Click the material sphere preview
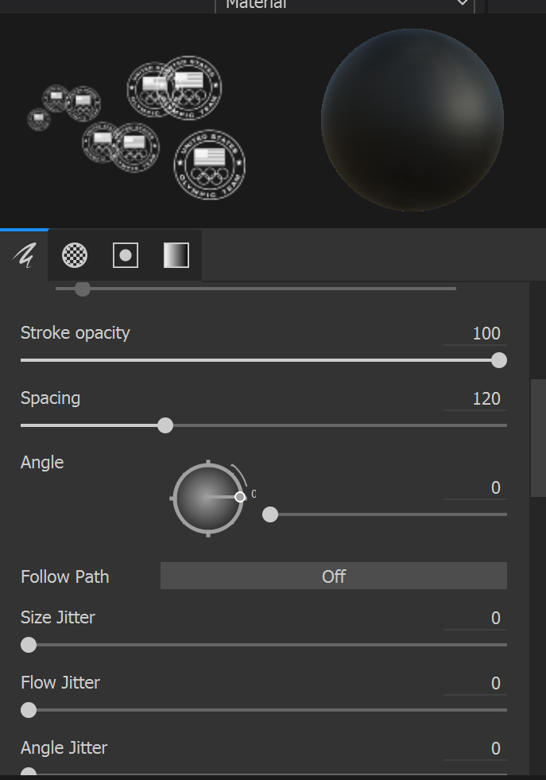This screenshot has width=546, height=780. coord(412,120)
